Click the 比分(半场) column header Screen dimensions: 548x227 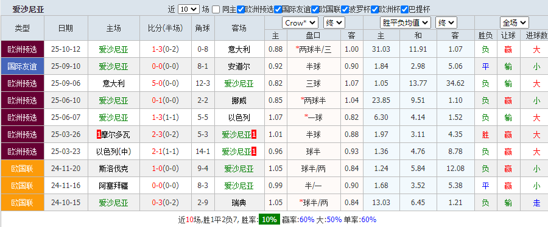(x=166, y=28)
